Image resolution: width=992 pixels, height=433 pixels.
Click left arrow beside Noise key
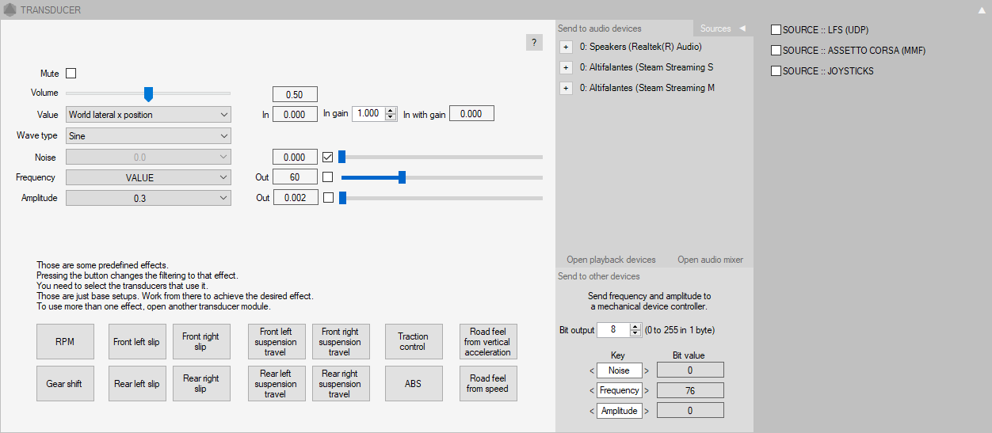591,370
